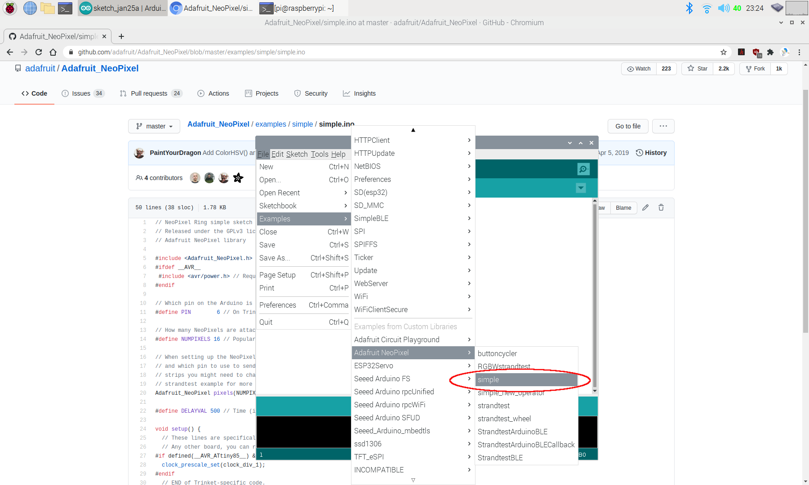The height and width of the screenshot is (485, 809).
Task: Open the Chromium home page button
Action: coord(53,52)
